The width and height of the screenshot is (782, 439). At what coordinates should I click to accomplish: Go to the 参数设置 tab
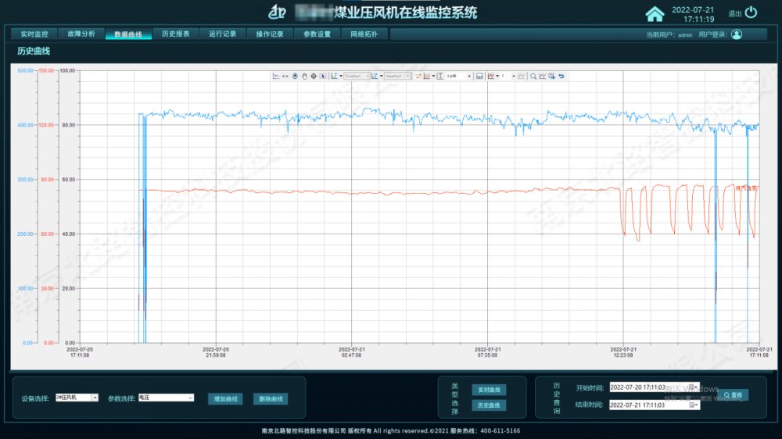coord(317,34)
